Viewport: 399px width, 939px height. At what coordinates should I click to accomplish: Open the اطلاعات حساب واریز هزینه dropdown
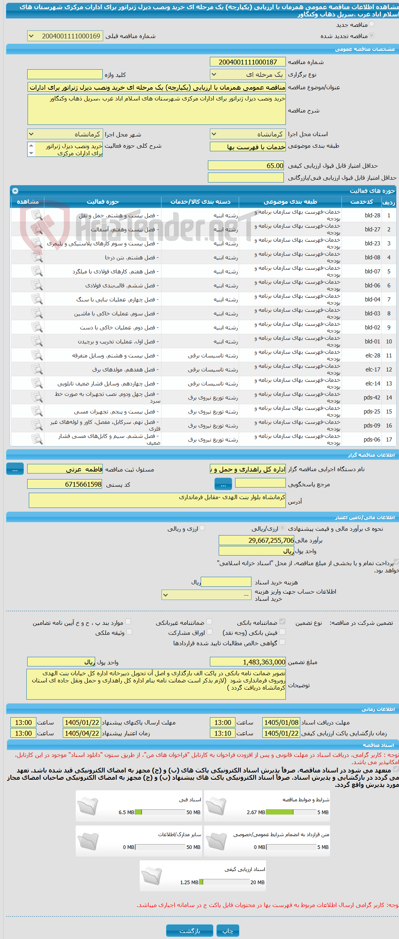pos(207,595)
